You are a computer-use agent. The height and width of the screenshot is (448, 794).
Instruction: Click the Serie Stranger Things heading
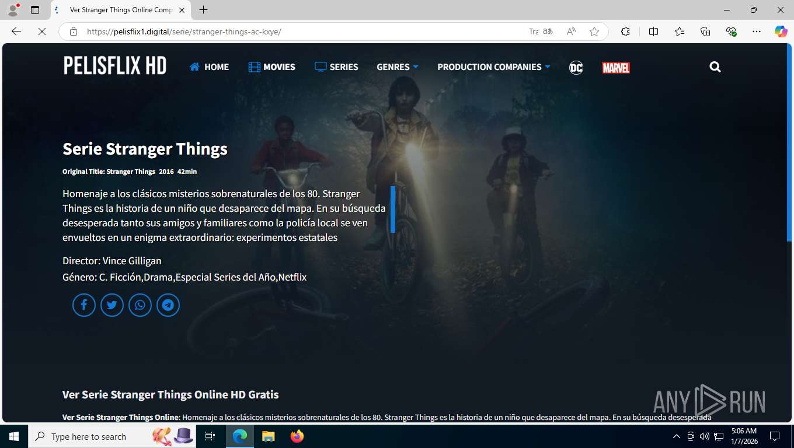point(145,149)
